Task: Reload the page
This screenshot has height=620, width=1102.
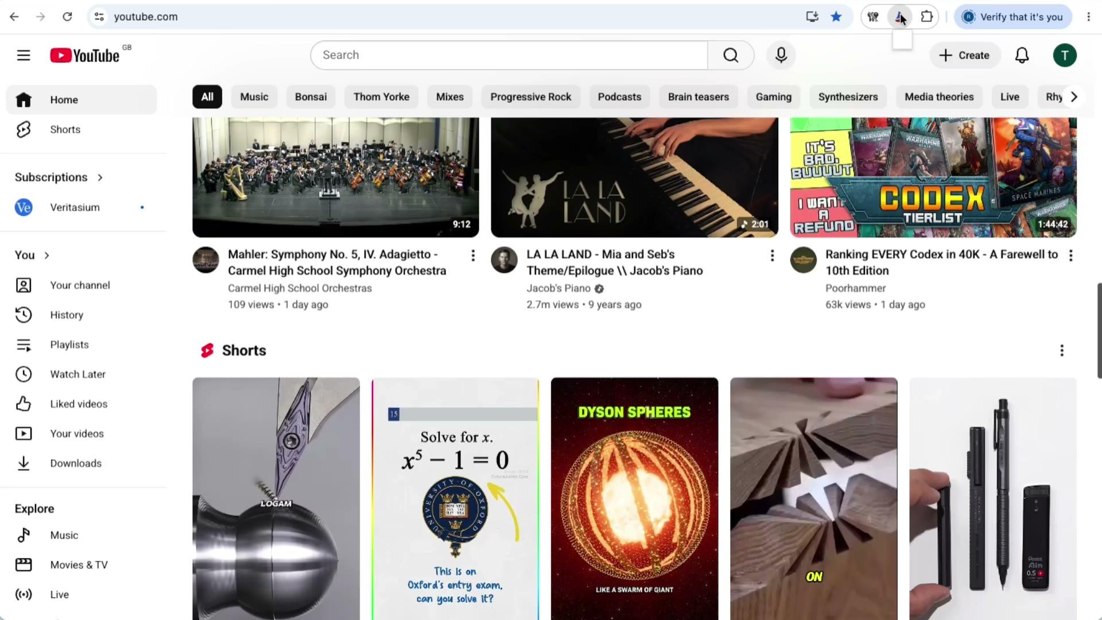Action: 67,17
